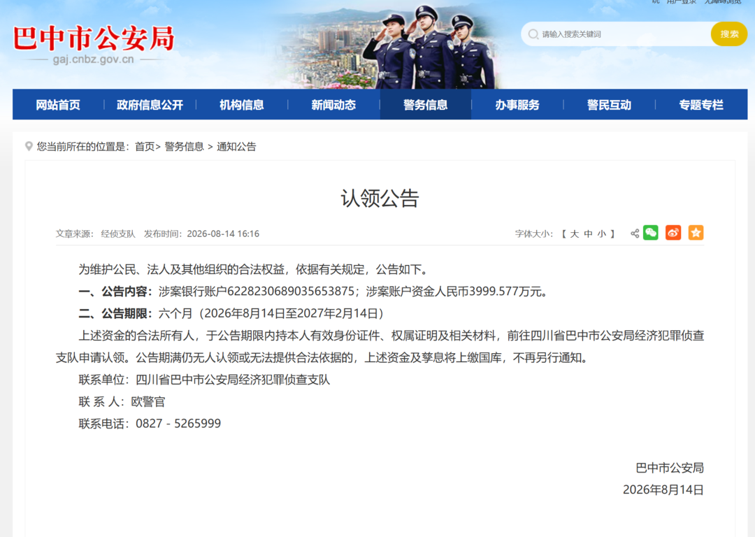
Task: Click the contact phone 0827 - 5265999
Action: pyautogui.click(x=178, y=424)
